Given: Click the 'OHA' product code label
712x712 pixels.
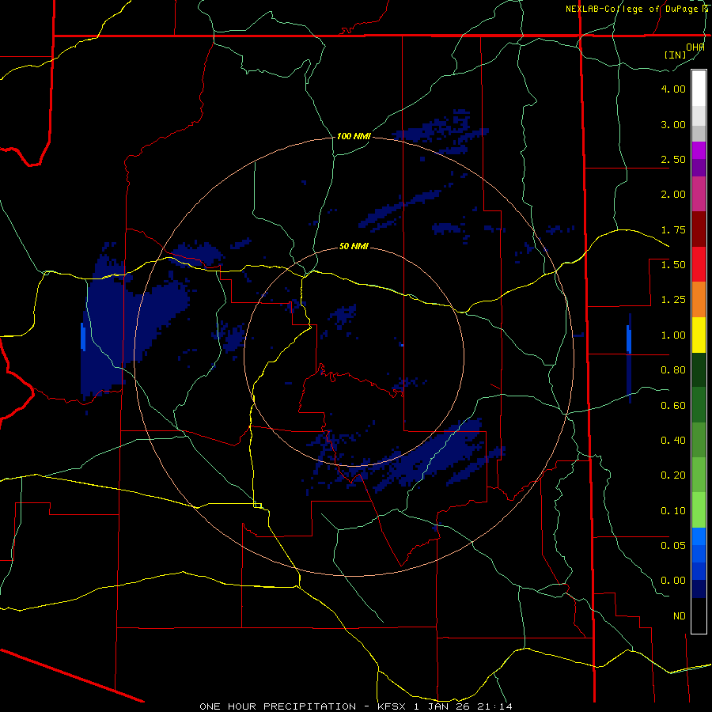Looking at the screenshot, I should [x=695, y=47].
